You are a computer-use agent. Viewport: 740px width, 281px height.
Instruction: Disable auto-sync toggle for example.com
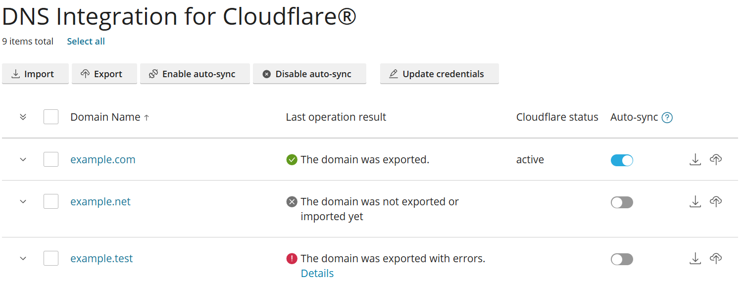coord(622,160)
